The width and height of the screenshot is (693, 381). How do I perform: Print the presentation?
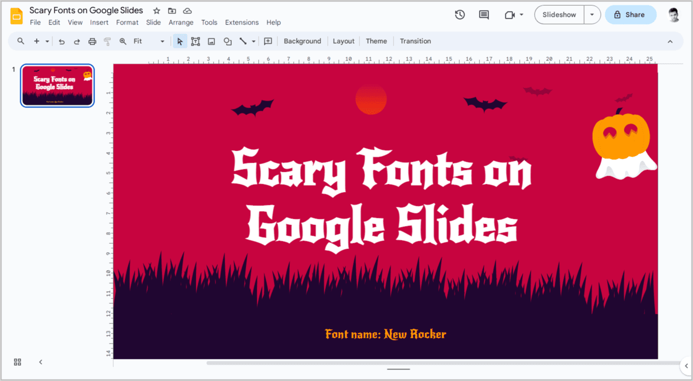[92, 41]
